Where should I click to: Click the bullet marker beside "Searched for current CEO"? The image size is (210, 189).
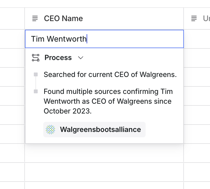coord(36,75)
